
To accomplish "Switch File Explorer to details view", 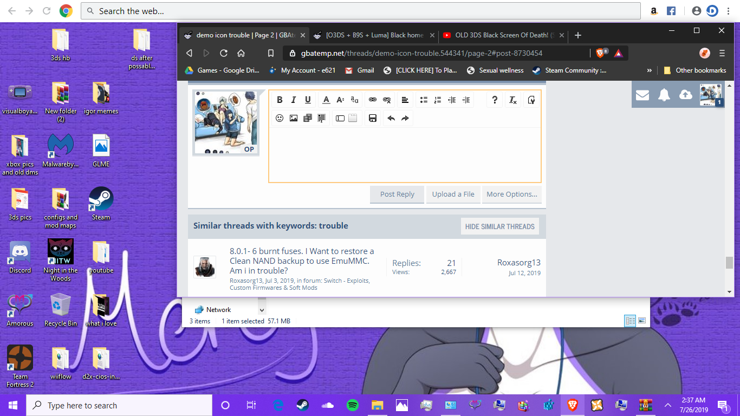I will pos(631,321).
